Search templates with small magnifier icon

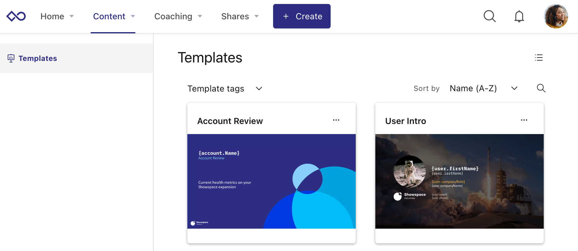coord(541,88)
